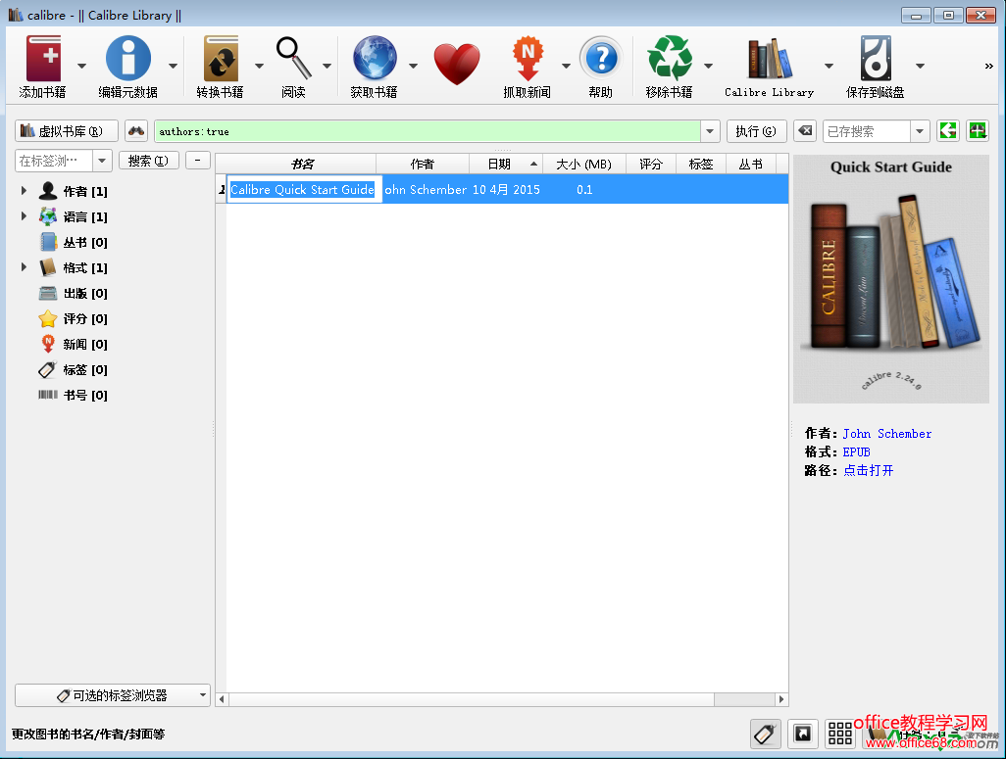Image resolution: width=1006 pixels, height=759 pixels.
Task: Open the Save to disk dropdown arrow
Action: 920,66
